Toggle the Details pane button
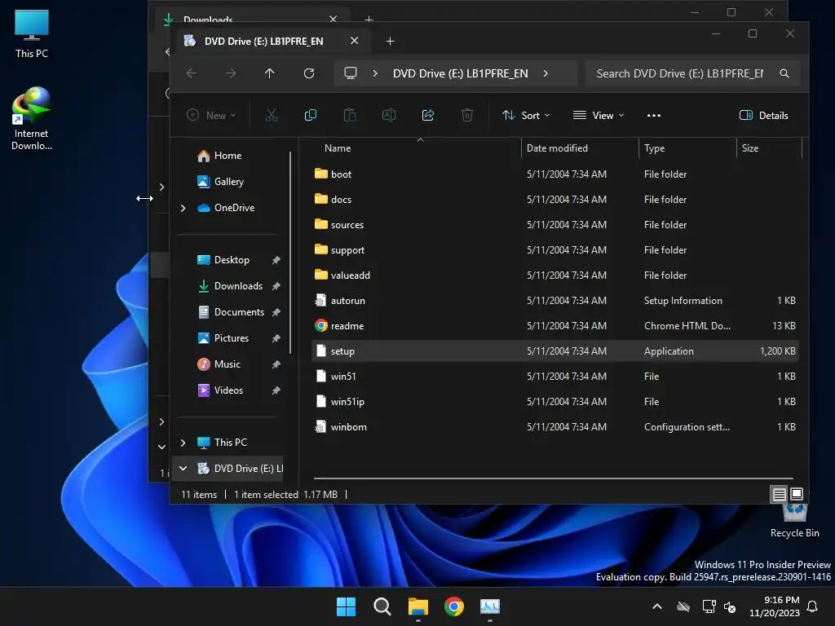Image resolution: width=835 pixels, height=626 pixels. [764, 116]
